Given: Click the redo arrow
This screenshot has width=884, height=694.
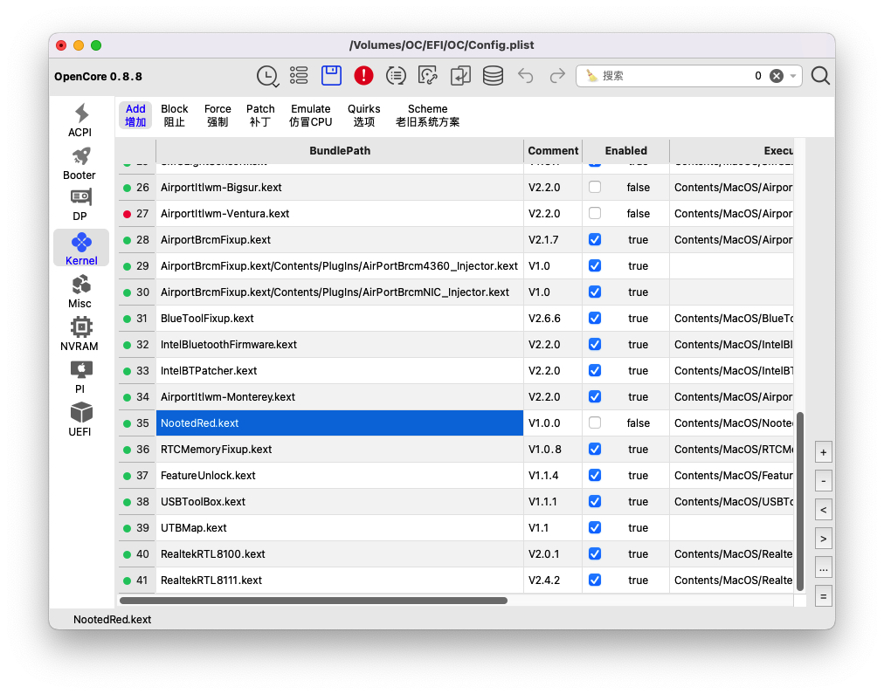Looking at the screenshot, I should (x=557, y=75).
